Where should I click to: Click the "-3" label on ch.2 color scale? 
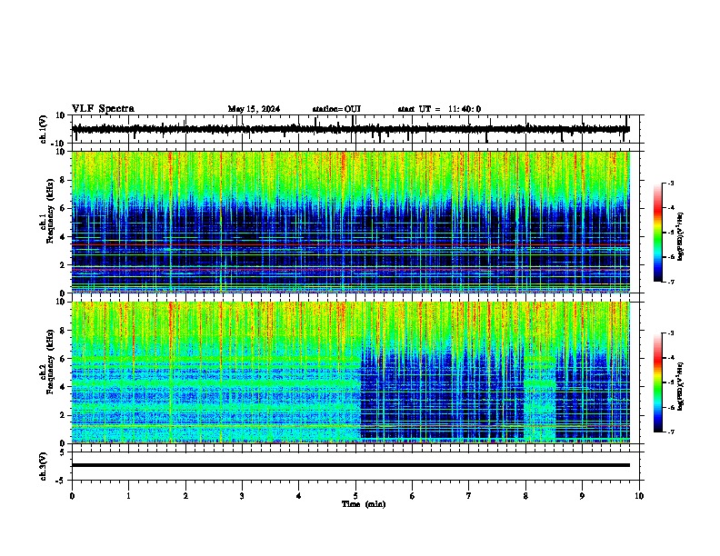click(x=670, y=333)
